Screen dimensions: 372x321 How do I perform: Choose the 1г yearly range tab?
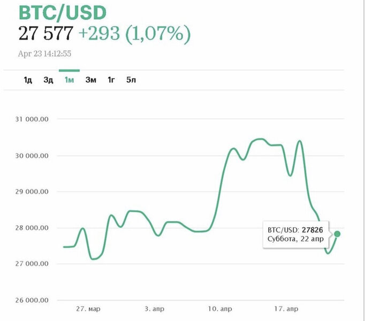pos(111,80)
